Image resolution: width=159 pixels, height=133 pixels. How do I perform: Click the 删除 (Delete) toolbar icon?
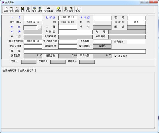tap(17, 10)
